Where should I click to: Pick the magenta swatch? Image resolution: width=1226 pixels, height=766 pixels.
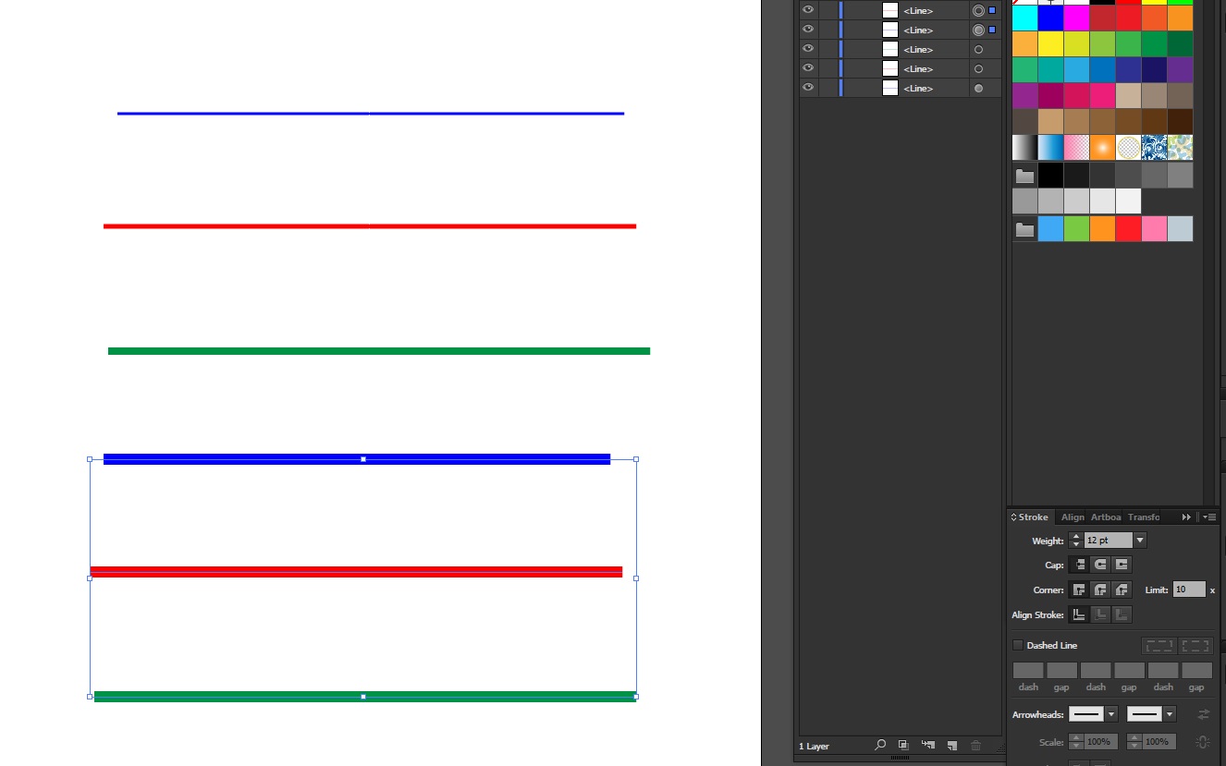(1076, 18)
